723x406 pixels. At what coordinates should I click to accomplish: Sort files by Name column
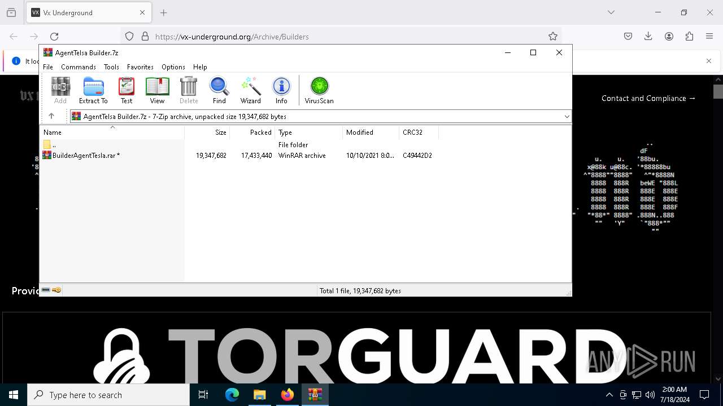coord(112,132)
